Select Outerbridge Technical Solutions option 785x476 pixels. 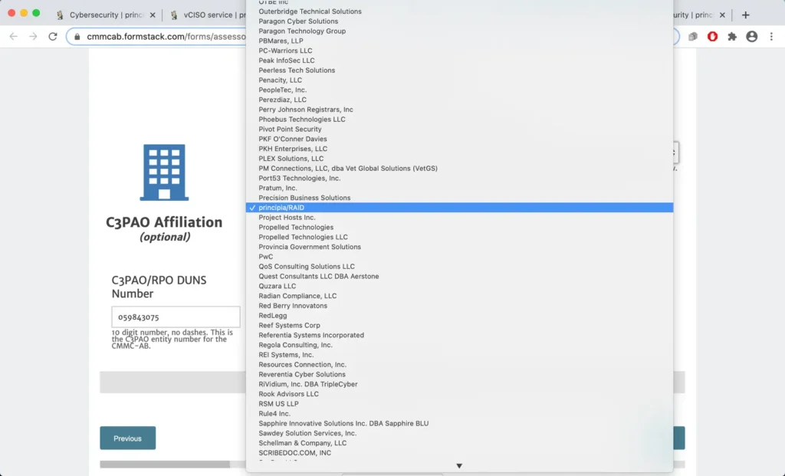[x=459, y=11]
